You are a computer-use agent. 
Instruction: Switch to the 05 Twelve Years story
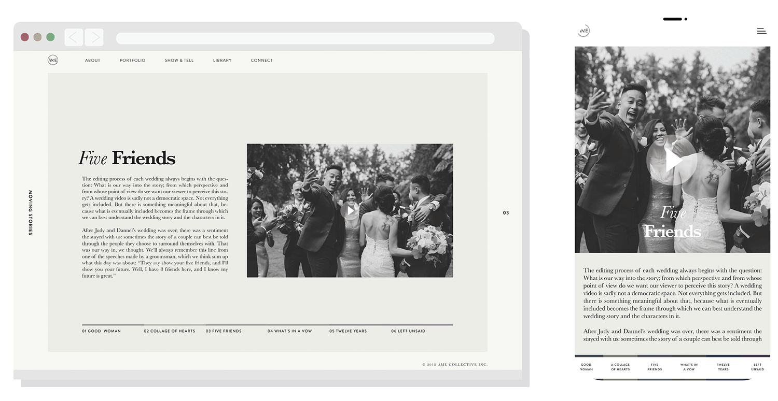coord(348,331)
